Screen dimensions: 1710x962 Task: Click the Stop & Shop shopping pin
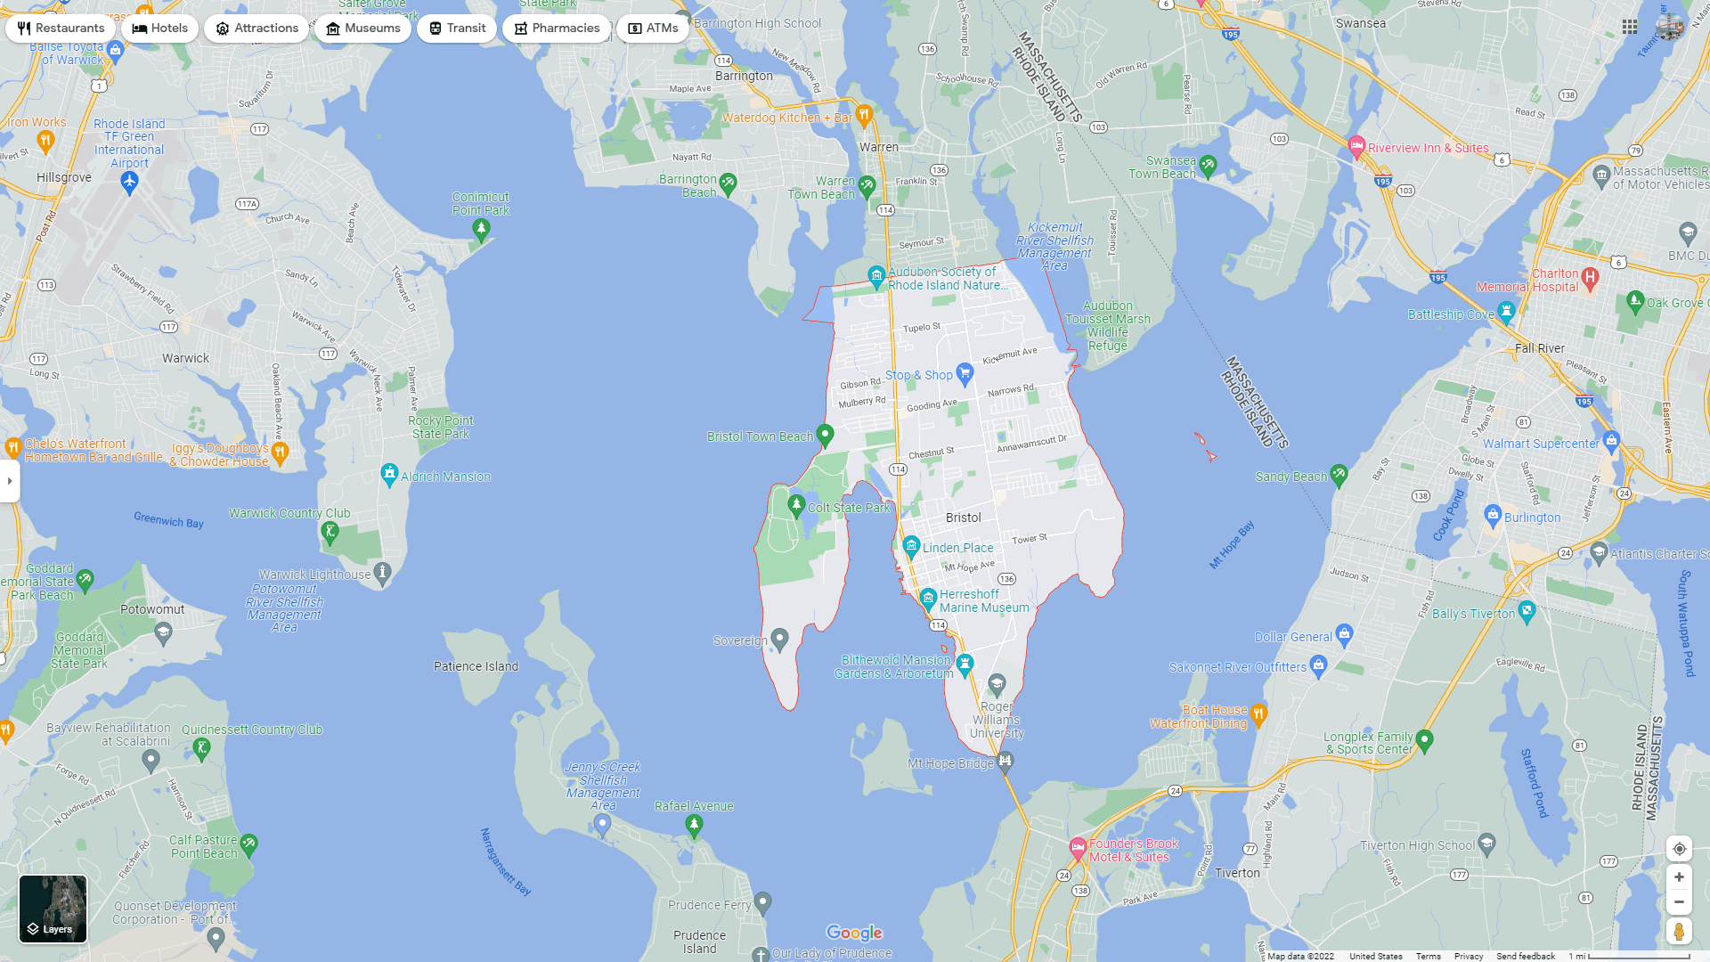pos(964,373)
